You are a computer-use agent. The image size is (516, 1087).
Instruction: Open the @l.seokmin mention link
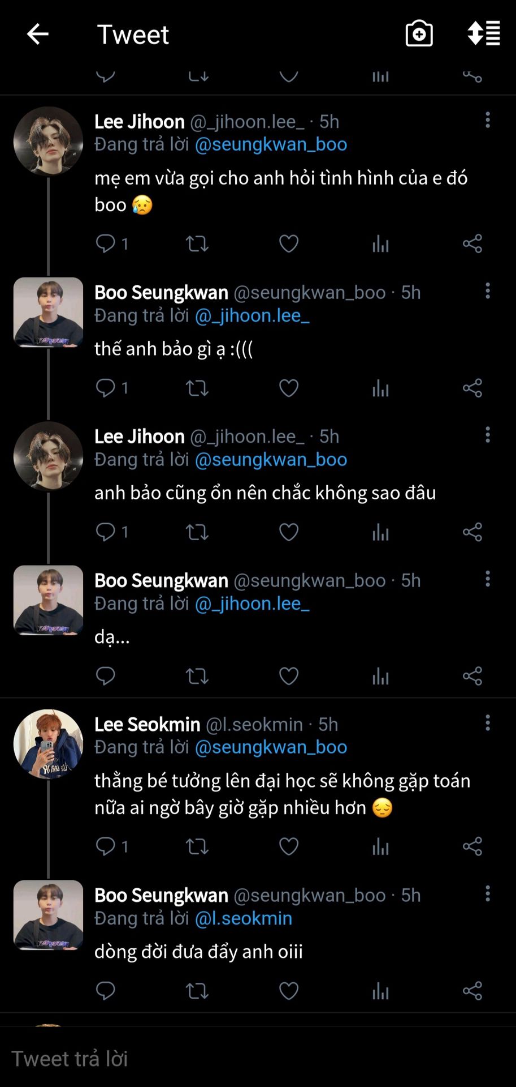pyautogui.click(x=244, y=918)
